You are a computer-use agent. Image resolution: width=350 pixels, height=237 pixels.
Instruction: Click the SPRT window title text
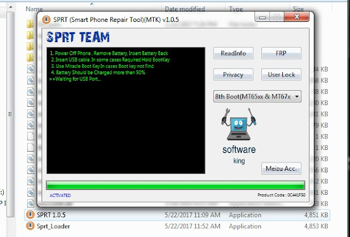[x=116, y=20]
